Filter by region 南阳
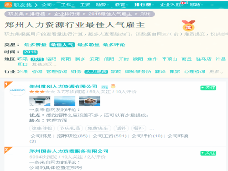Screen dimensions: 228x171 (x=66, y=59)
